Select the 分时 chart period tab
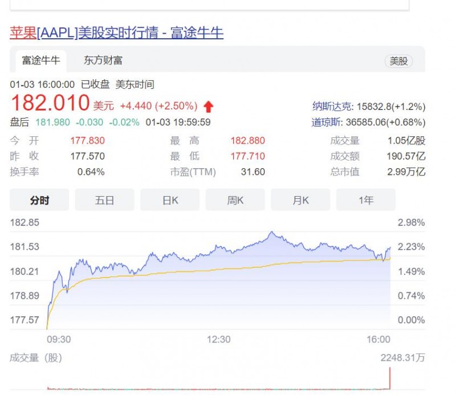 pos(39,200)
